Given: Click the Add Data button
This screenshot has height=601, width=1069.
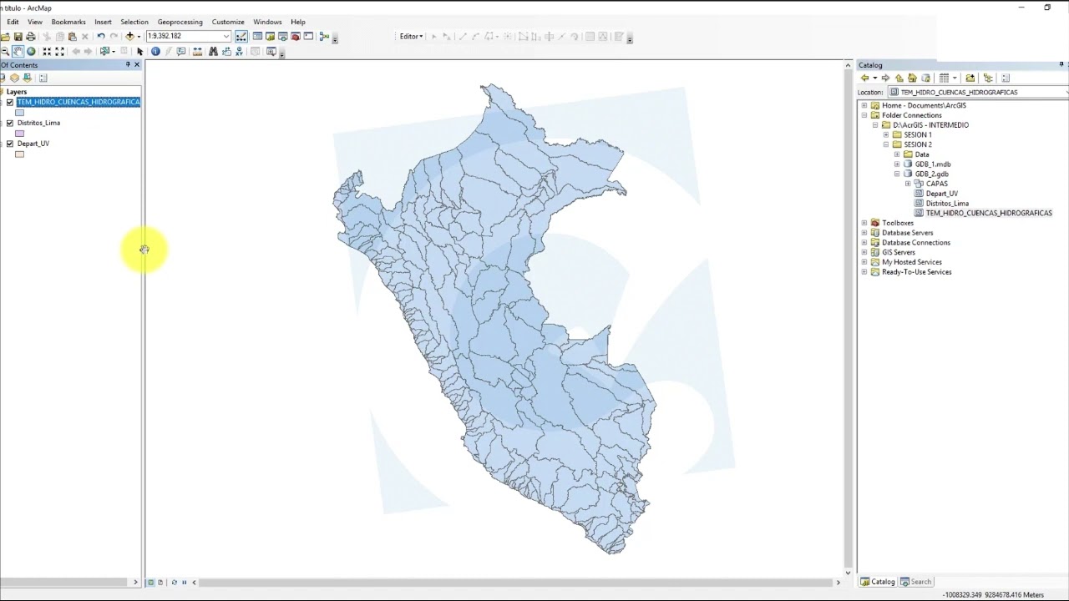Looking at the screenshot, I should point(129,37).
